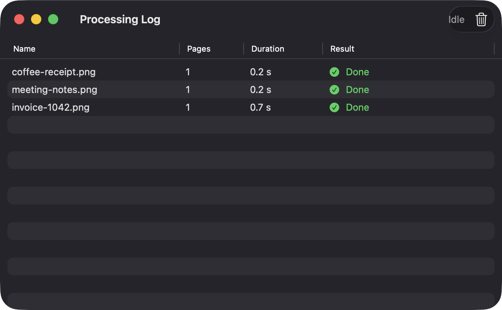Click the green checkmark for meeting-notes.png
The image size is (502, 310).
coord(334,90)
